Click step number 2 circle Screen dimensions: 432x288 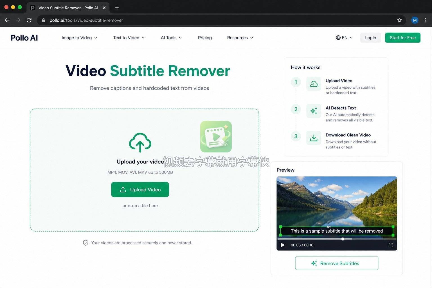coord(296,109)
